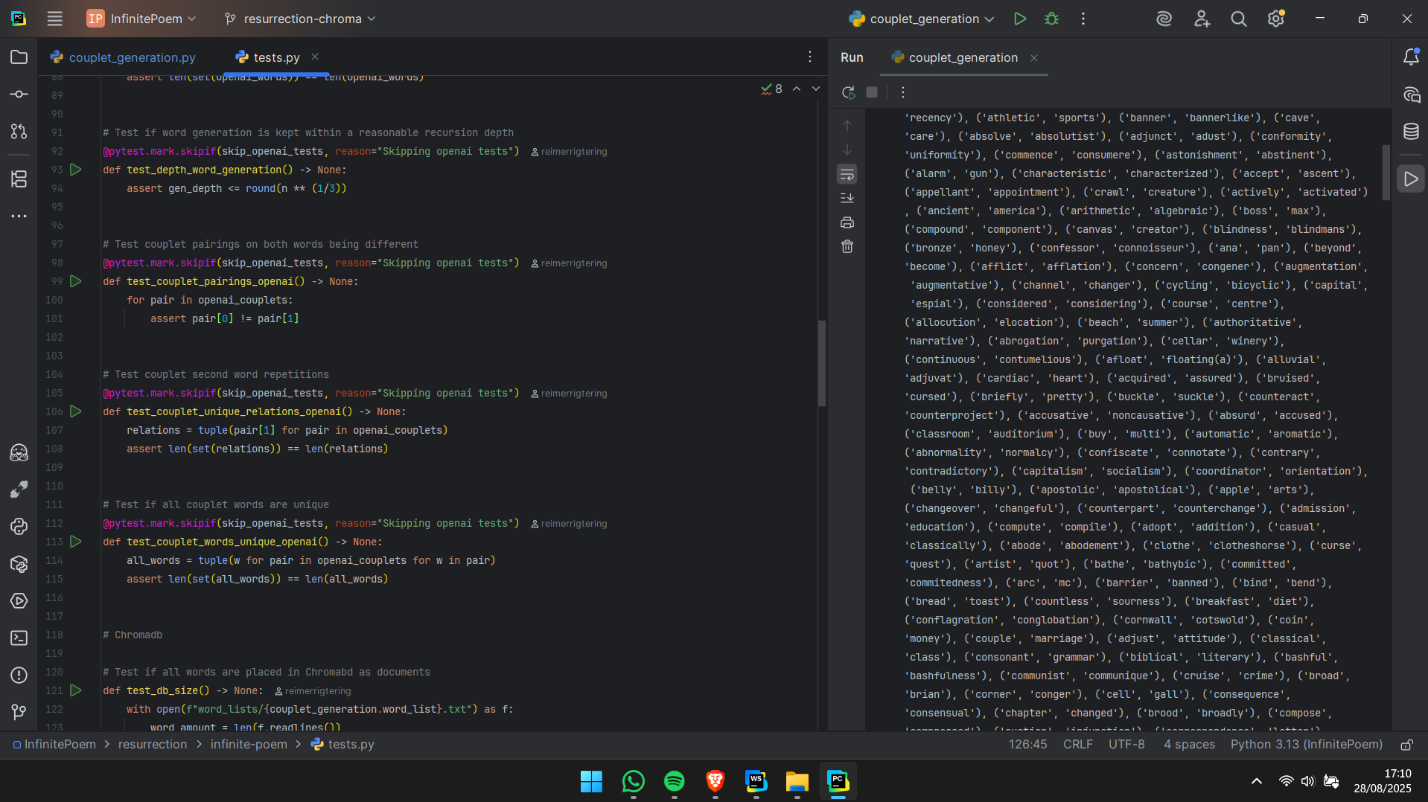The height and width of the screenshot is (802, 1428).
Task: Toggle read-only lock icon in status bar
Action: coord(1407,745)
